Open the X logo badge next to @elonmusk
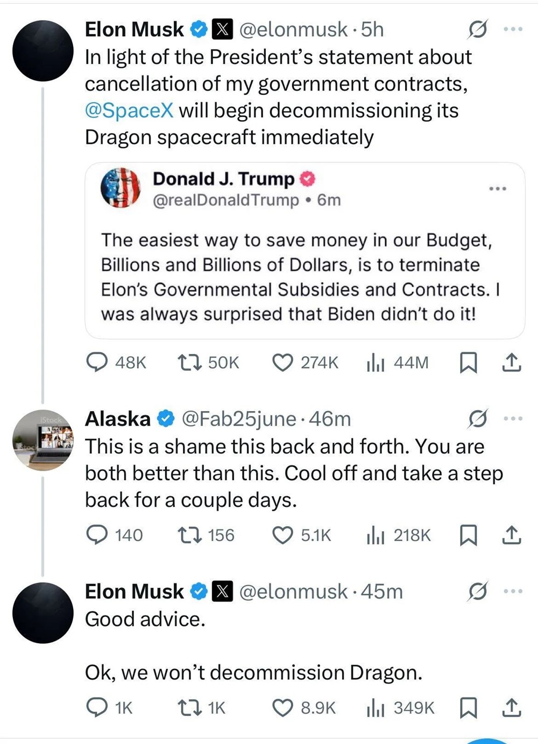538x744 pixels. click(222, 30)
